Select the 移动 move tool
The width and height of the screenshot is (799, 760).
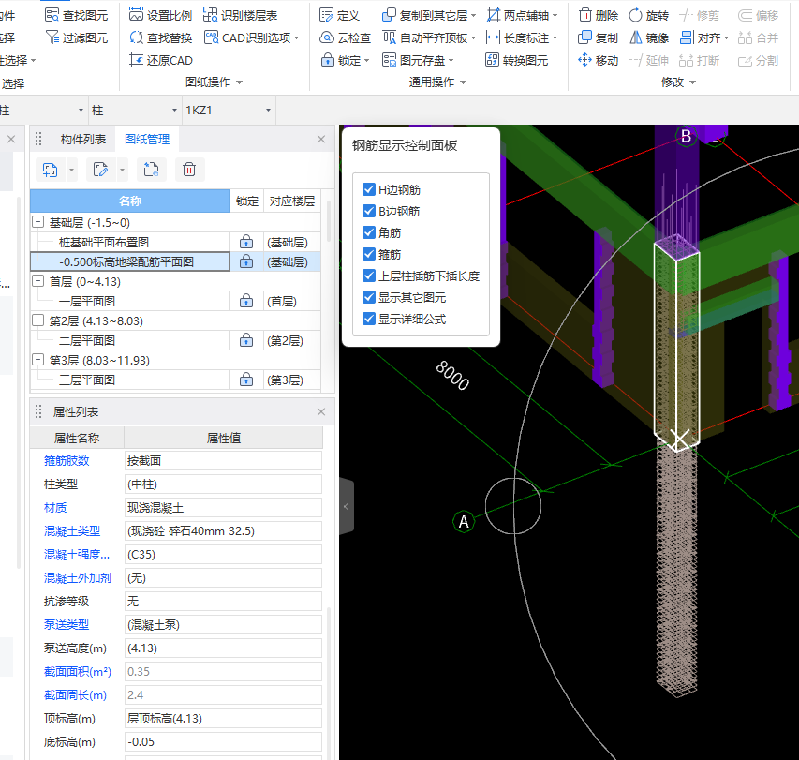click(x=599, y=60)
